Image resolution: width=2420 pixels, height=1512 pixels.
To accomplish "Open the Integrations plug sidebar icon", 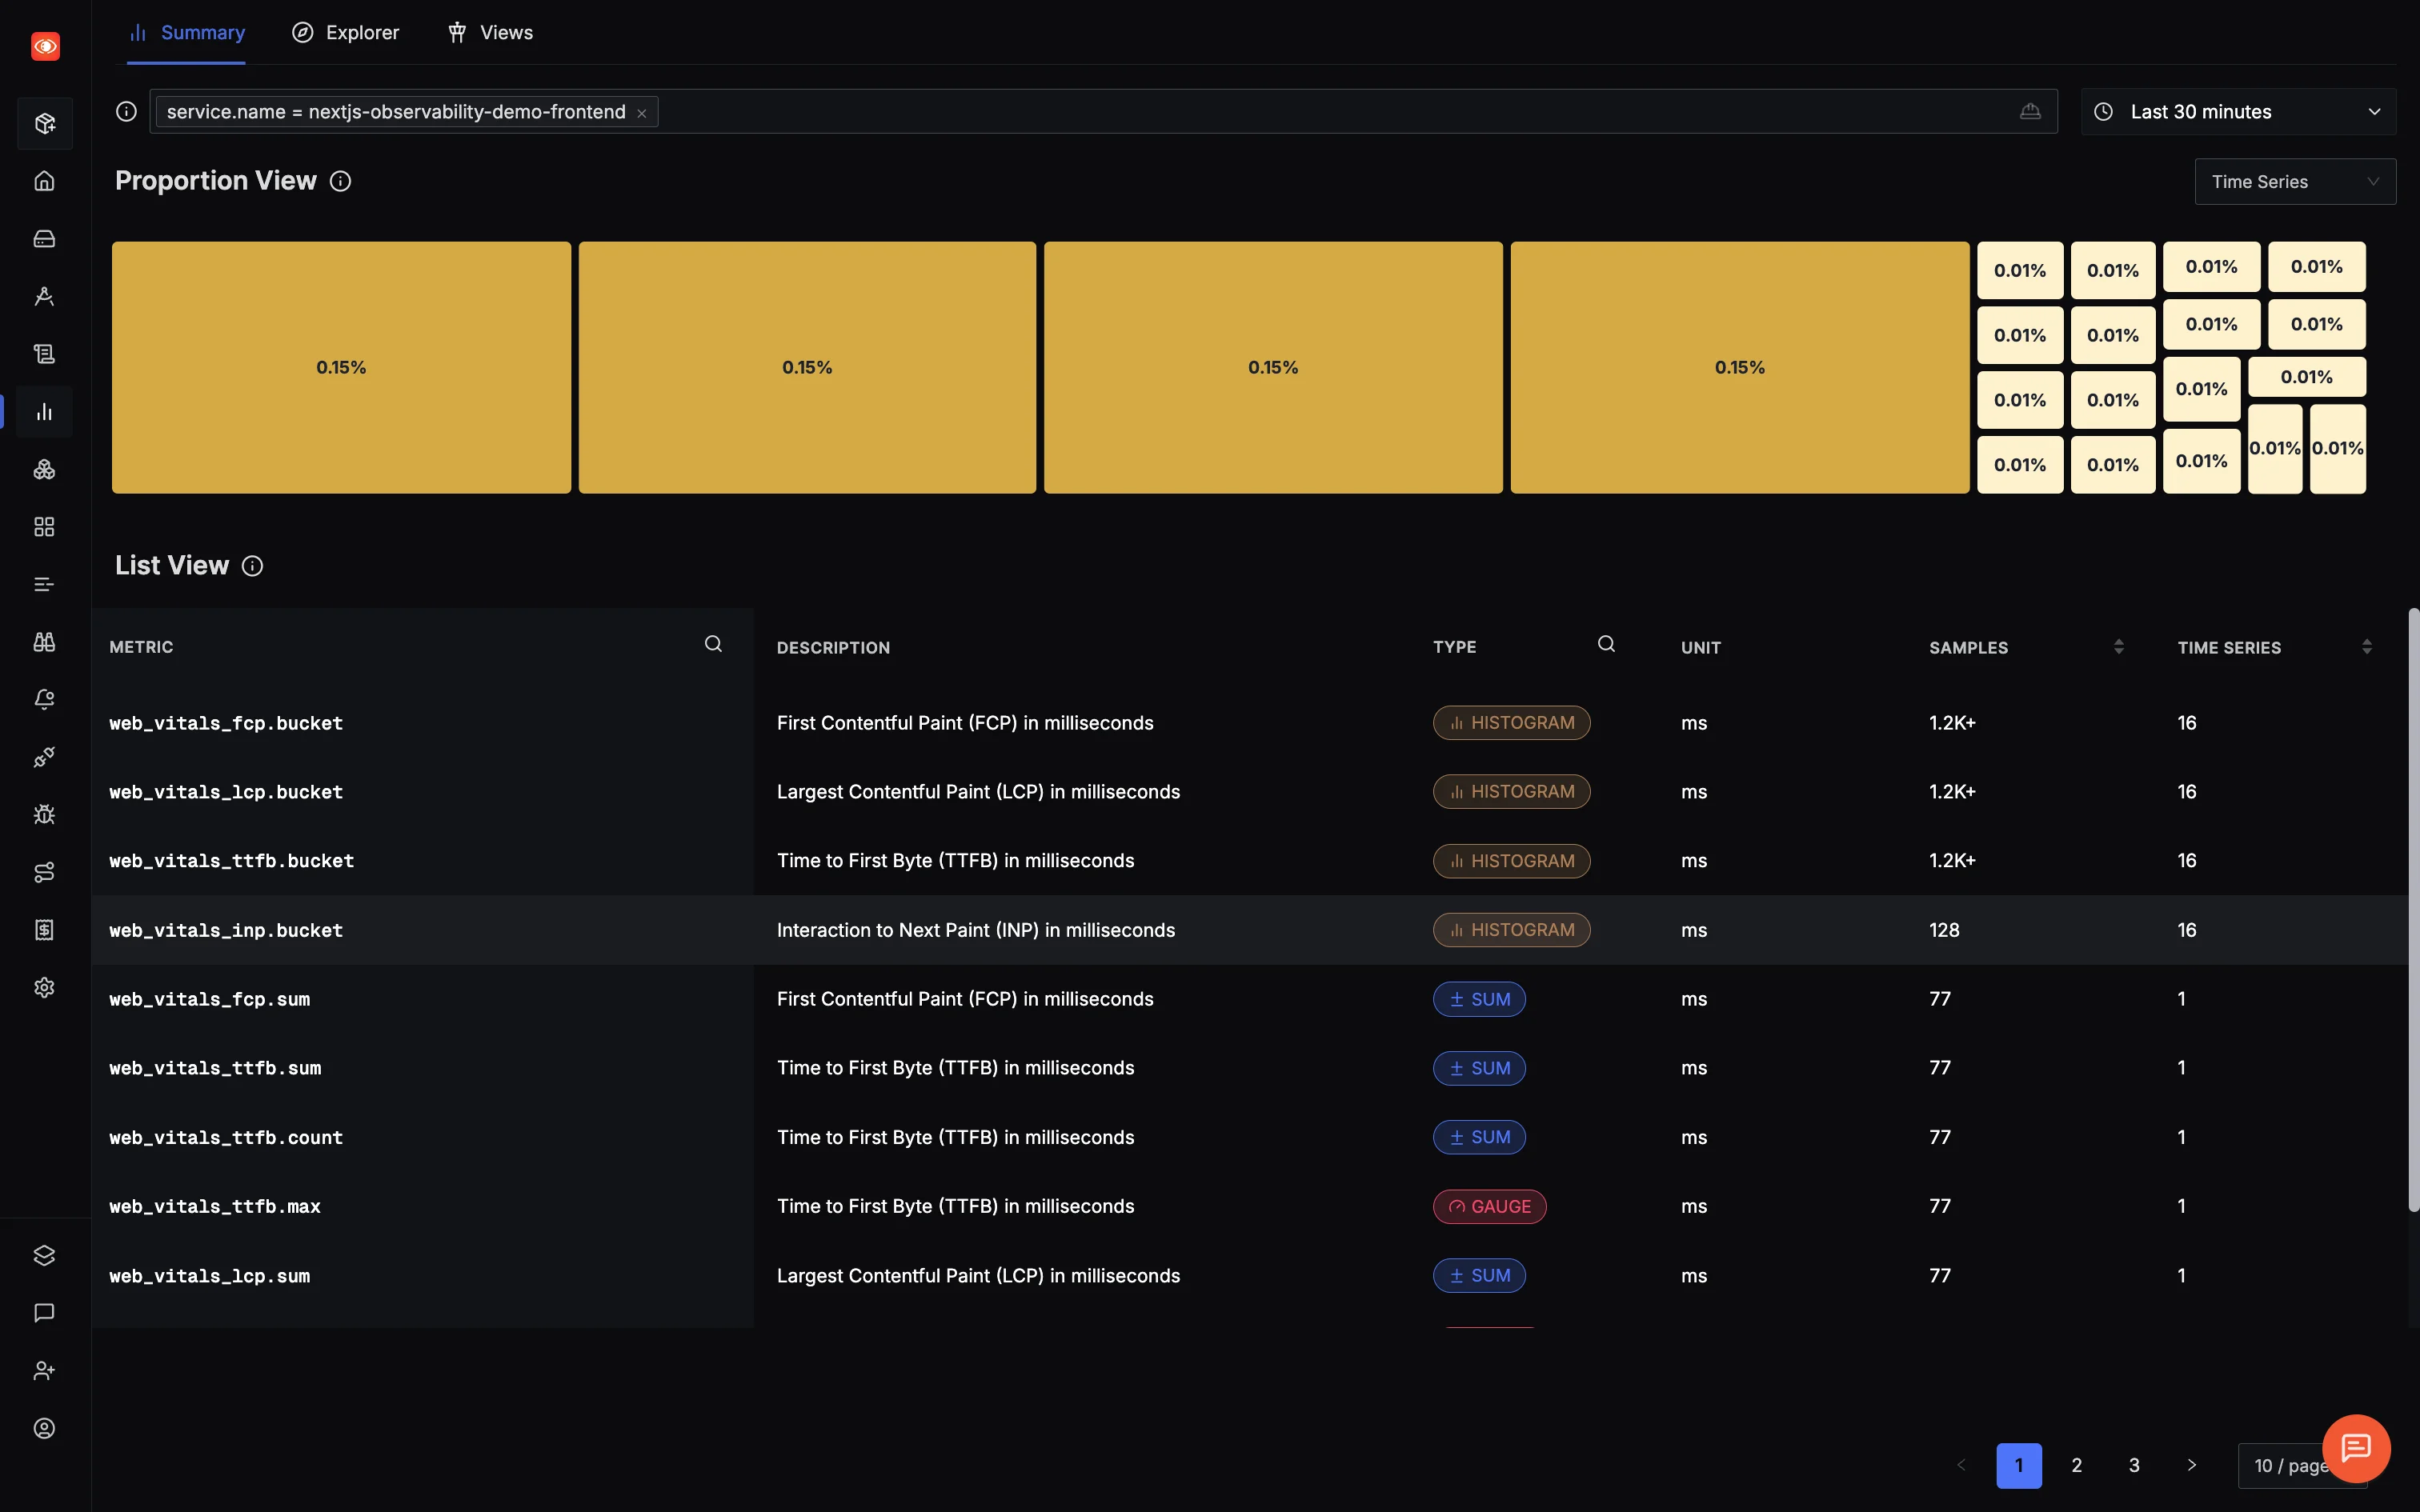I will tap(44, 757).
